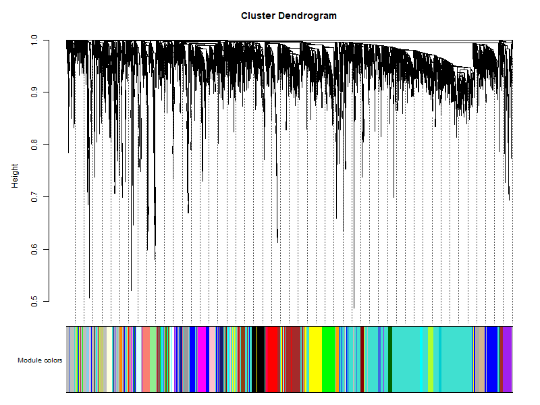
Task: Select the 0.7 tick on Height axis
Action: [34, 197]
